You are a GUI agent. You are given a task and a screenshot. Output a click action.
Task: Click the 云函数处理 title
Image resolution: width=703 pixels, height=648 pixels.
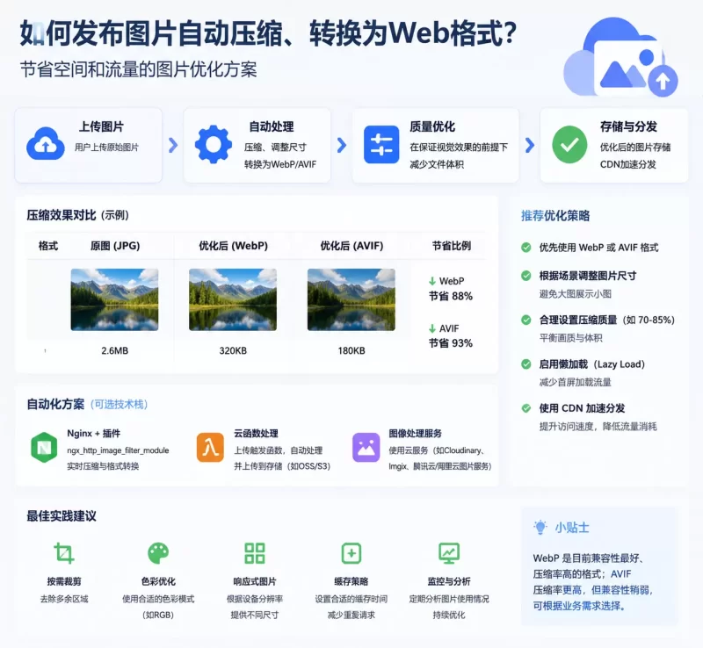click(x=256, y=434)
